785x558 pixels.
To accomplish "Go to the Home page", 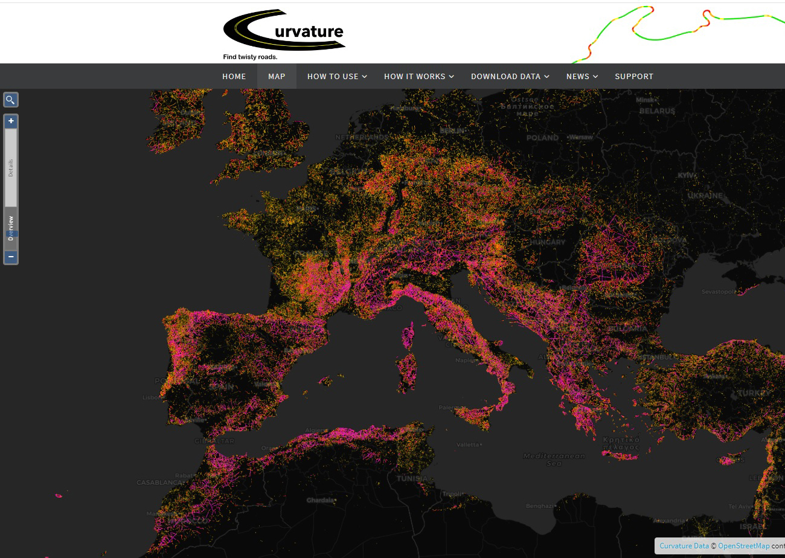I will pyautogui.click(x=234, y=77).
